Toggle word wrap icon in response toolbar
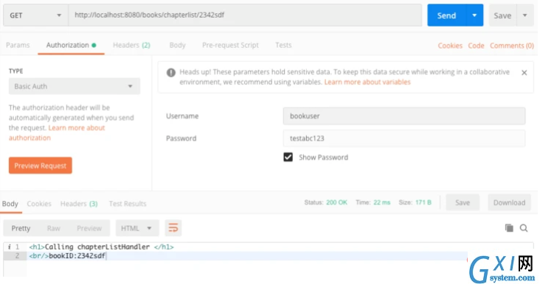Screen dimensions: 540x284 click(x=173, y=228)
